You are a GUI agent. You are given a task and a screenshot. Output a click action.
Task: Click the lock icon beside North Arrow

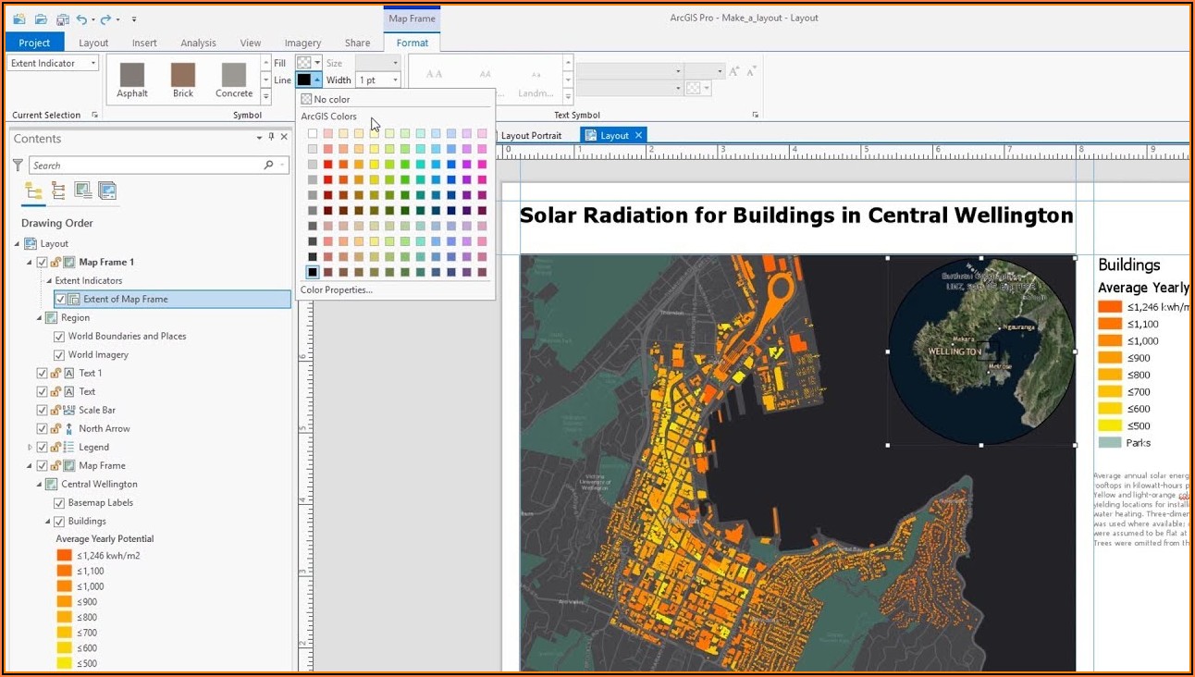coord(55,429)
